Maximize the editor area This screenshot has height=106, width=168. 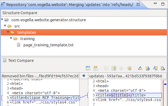pyautogui.click(x=163, y=4)
